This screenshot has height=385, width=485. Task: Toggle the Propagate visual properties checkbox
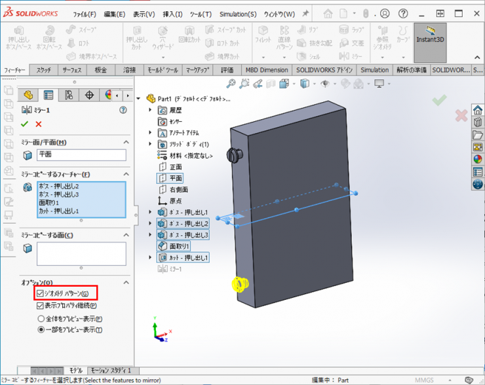40,305
